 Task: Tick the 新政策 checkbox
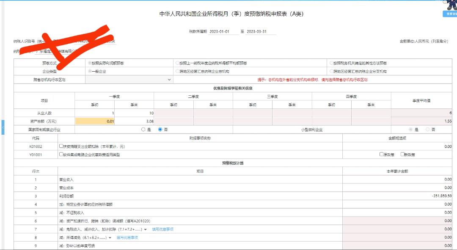click(x=402, y=155)
